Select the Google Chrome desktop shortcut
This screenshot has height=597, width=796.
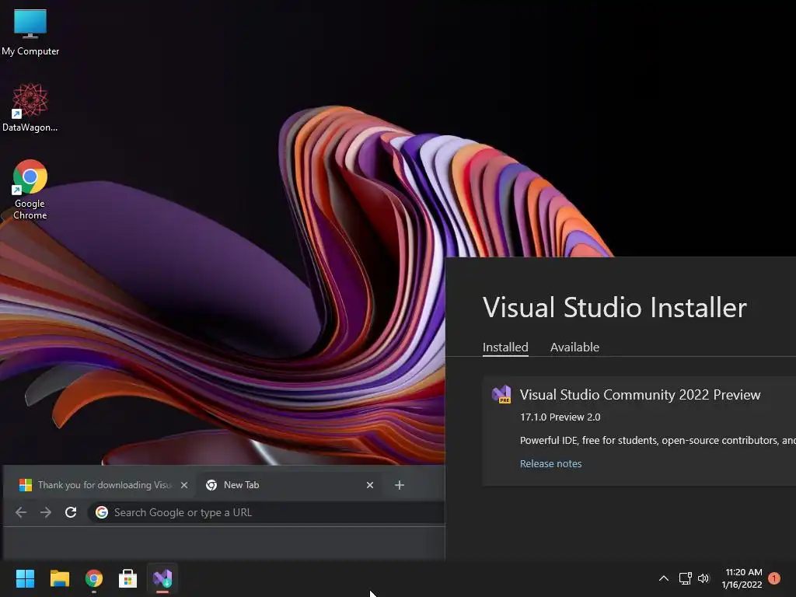(x=30, y=190)
